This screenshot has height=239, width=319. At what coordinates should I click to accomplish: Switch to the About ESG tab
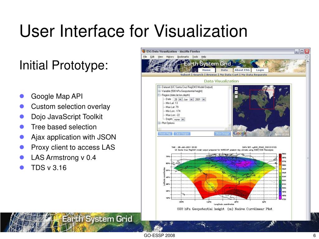coord(242,70)
